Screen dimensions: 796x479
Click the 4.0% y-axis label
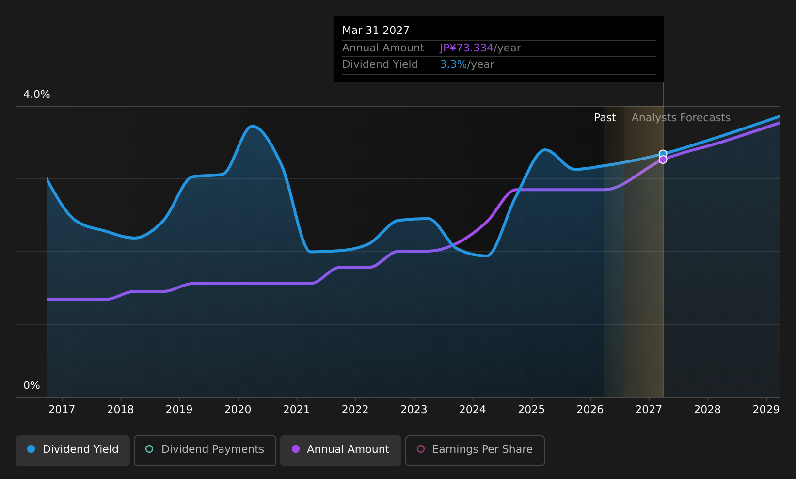[x=37, y=95]
